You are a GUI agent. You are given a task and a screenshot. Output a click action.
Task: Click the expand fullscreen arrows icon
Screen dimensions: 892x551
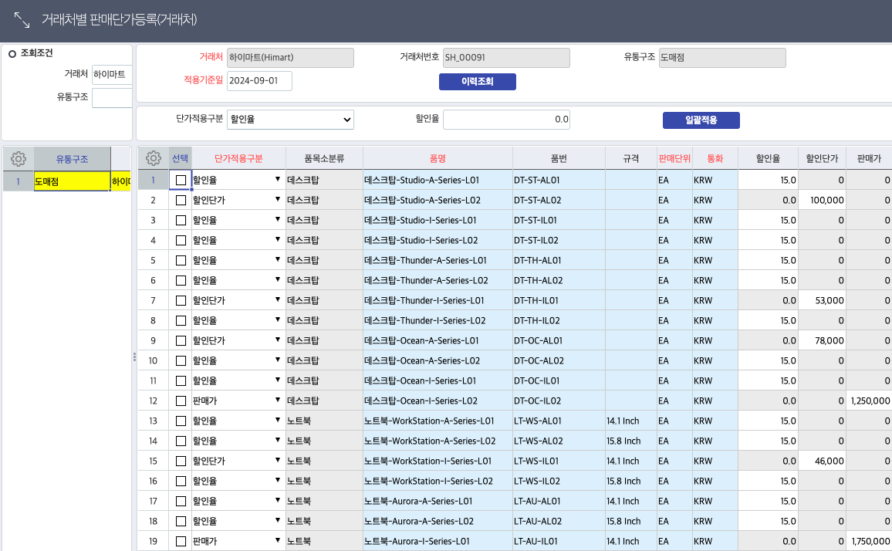coord(22,20)
